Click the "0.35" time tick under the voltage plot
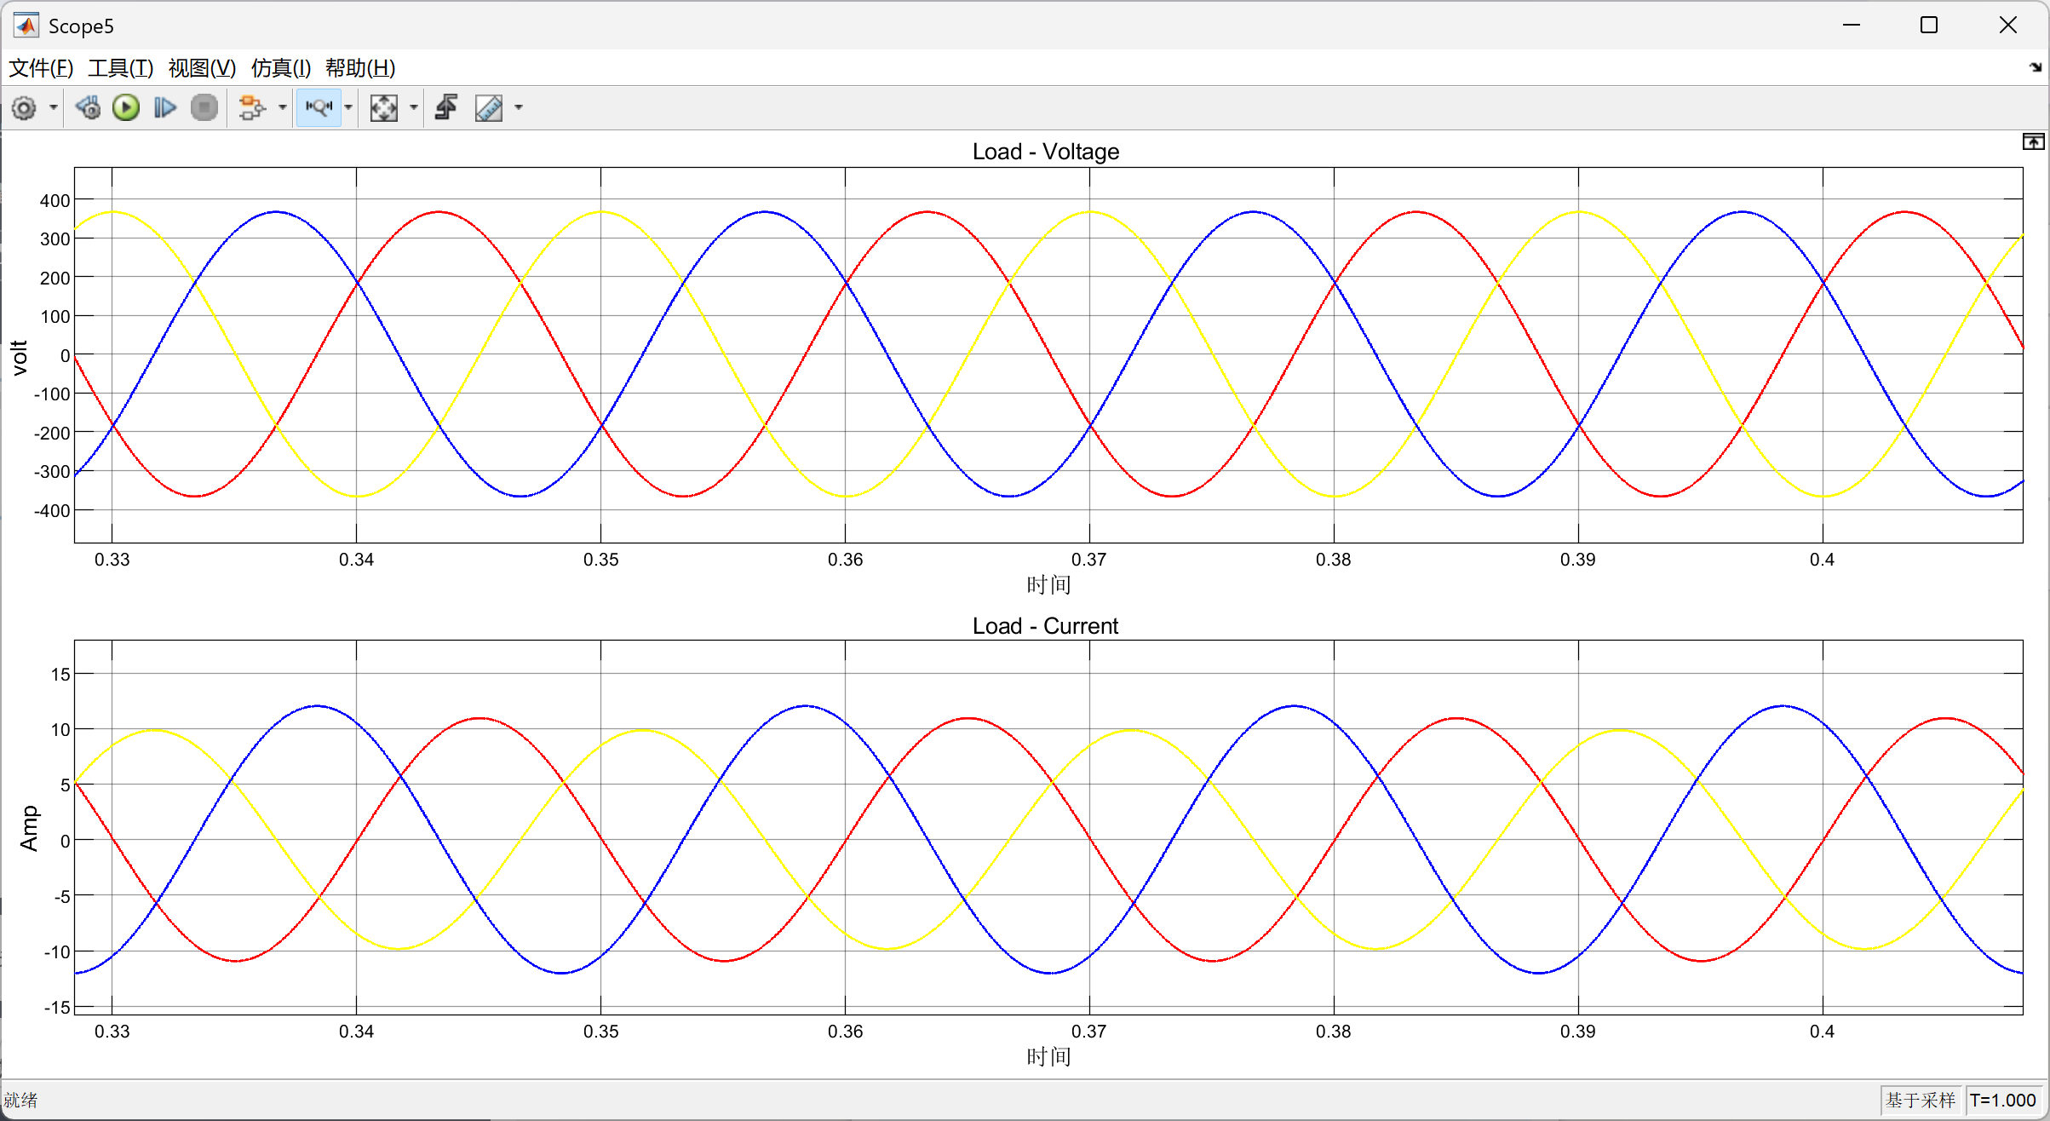Viewport: 2050px width, 1121px height. point(601,560)
